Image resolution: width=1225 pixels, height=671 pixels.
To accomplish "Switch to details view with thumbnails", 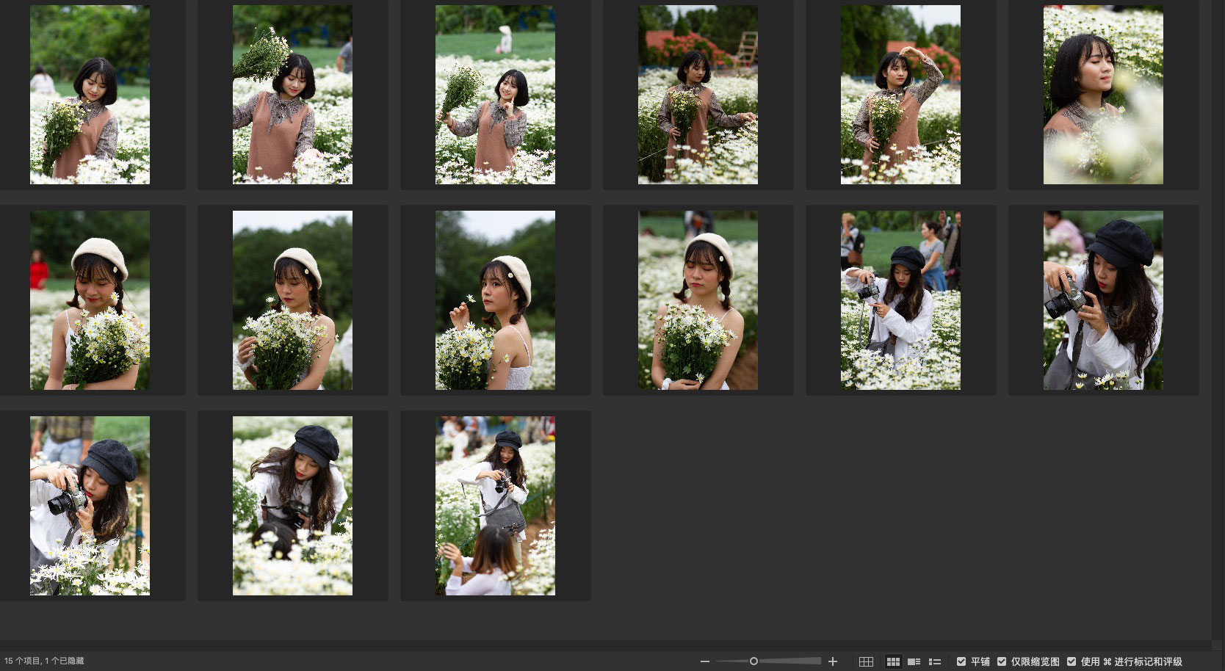I will pyautogui.click(x=914, y=661).
